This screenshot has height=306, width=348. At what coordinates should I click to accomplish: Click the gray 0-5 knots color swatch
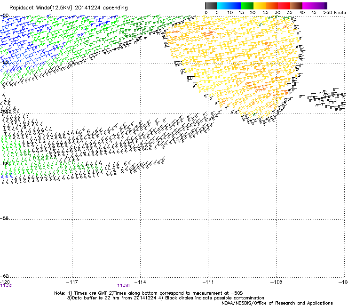211,6
